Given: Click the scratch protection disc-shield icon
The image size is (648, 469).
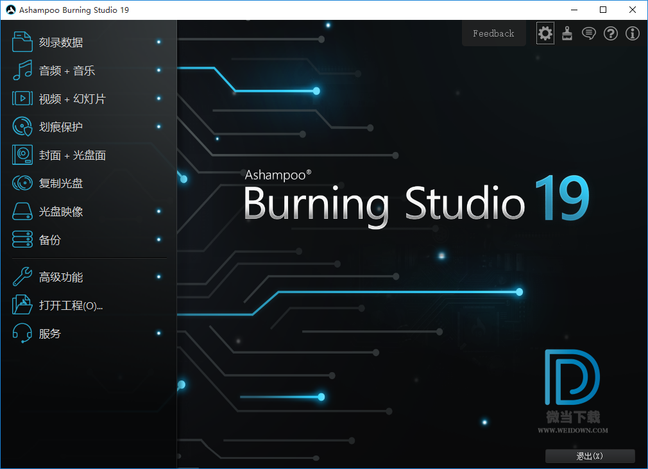Looking at the screenshot, I should pos(22,126).
